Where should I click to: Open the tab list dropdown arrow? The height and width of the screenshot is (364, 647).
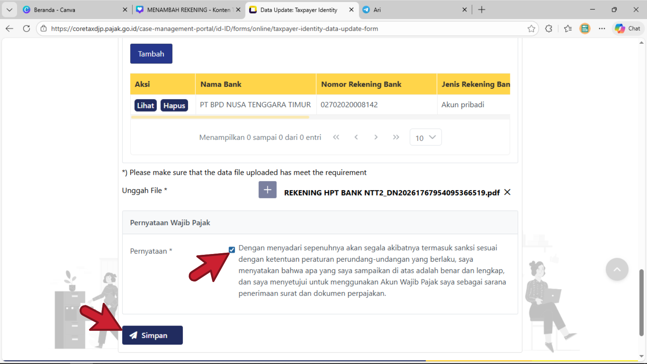[x=9, y=10]
